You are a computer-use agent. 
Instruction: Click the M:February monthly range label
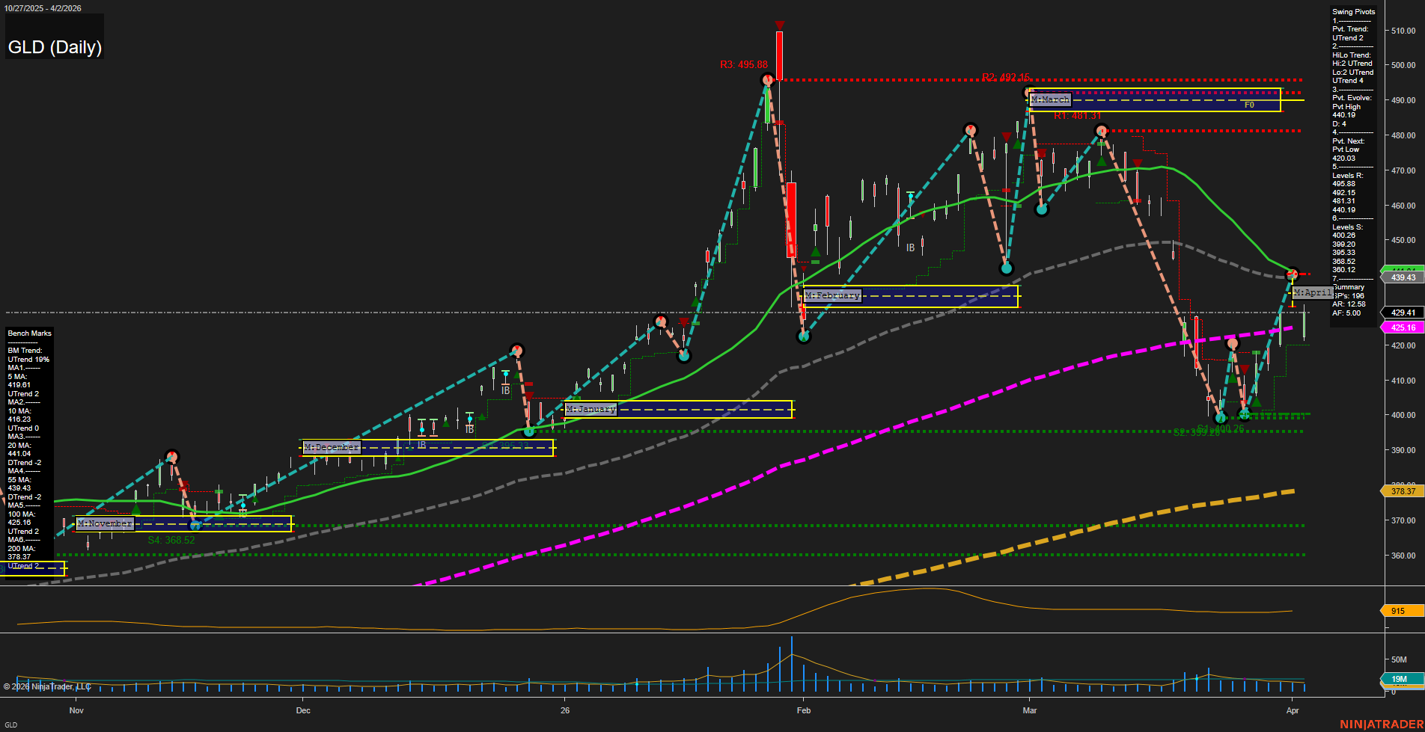click(x=832, y=295)
